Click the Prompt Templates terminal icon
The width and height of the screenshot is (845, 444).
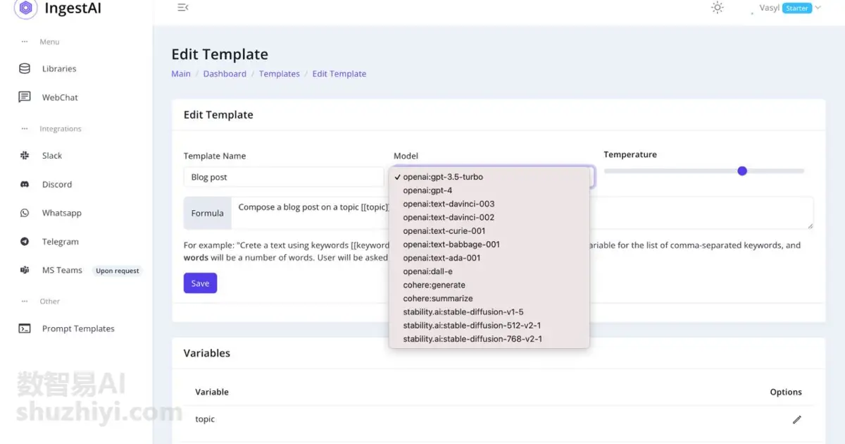pos(25,328)
